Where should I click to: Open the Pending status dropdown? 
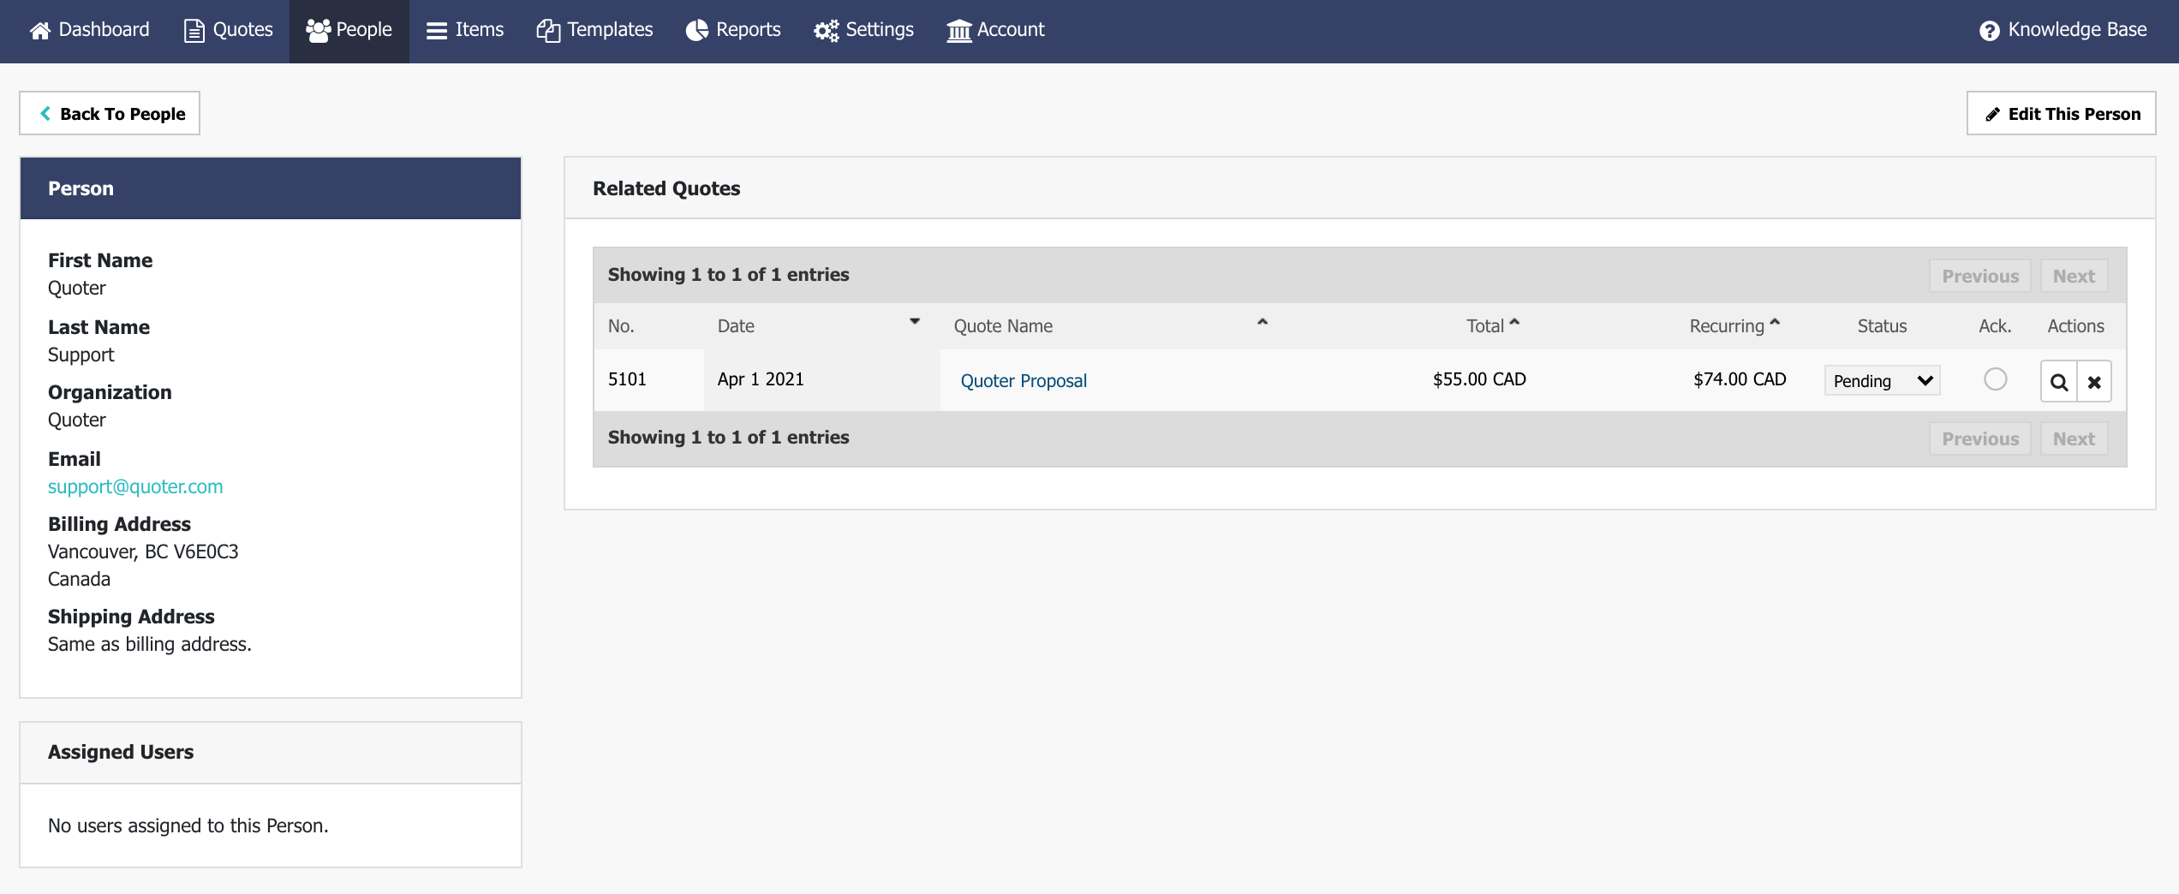coord(1882,381)
